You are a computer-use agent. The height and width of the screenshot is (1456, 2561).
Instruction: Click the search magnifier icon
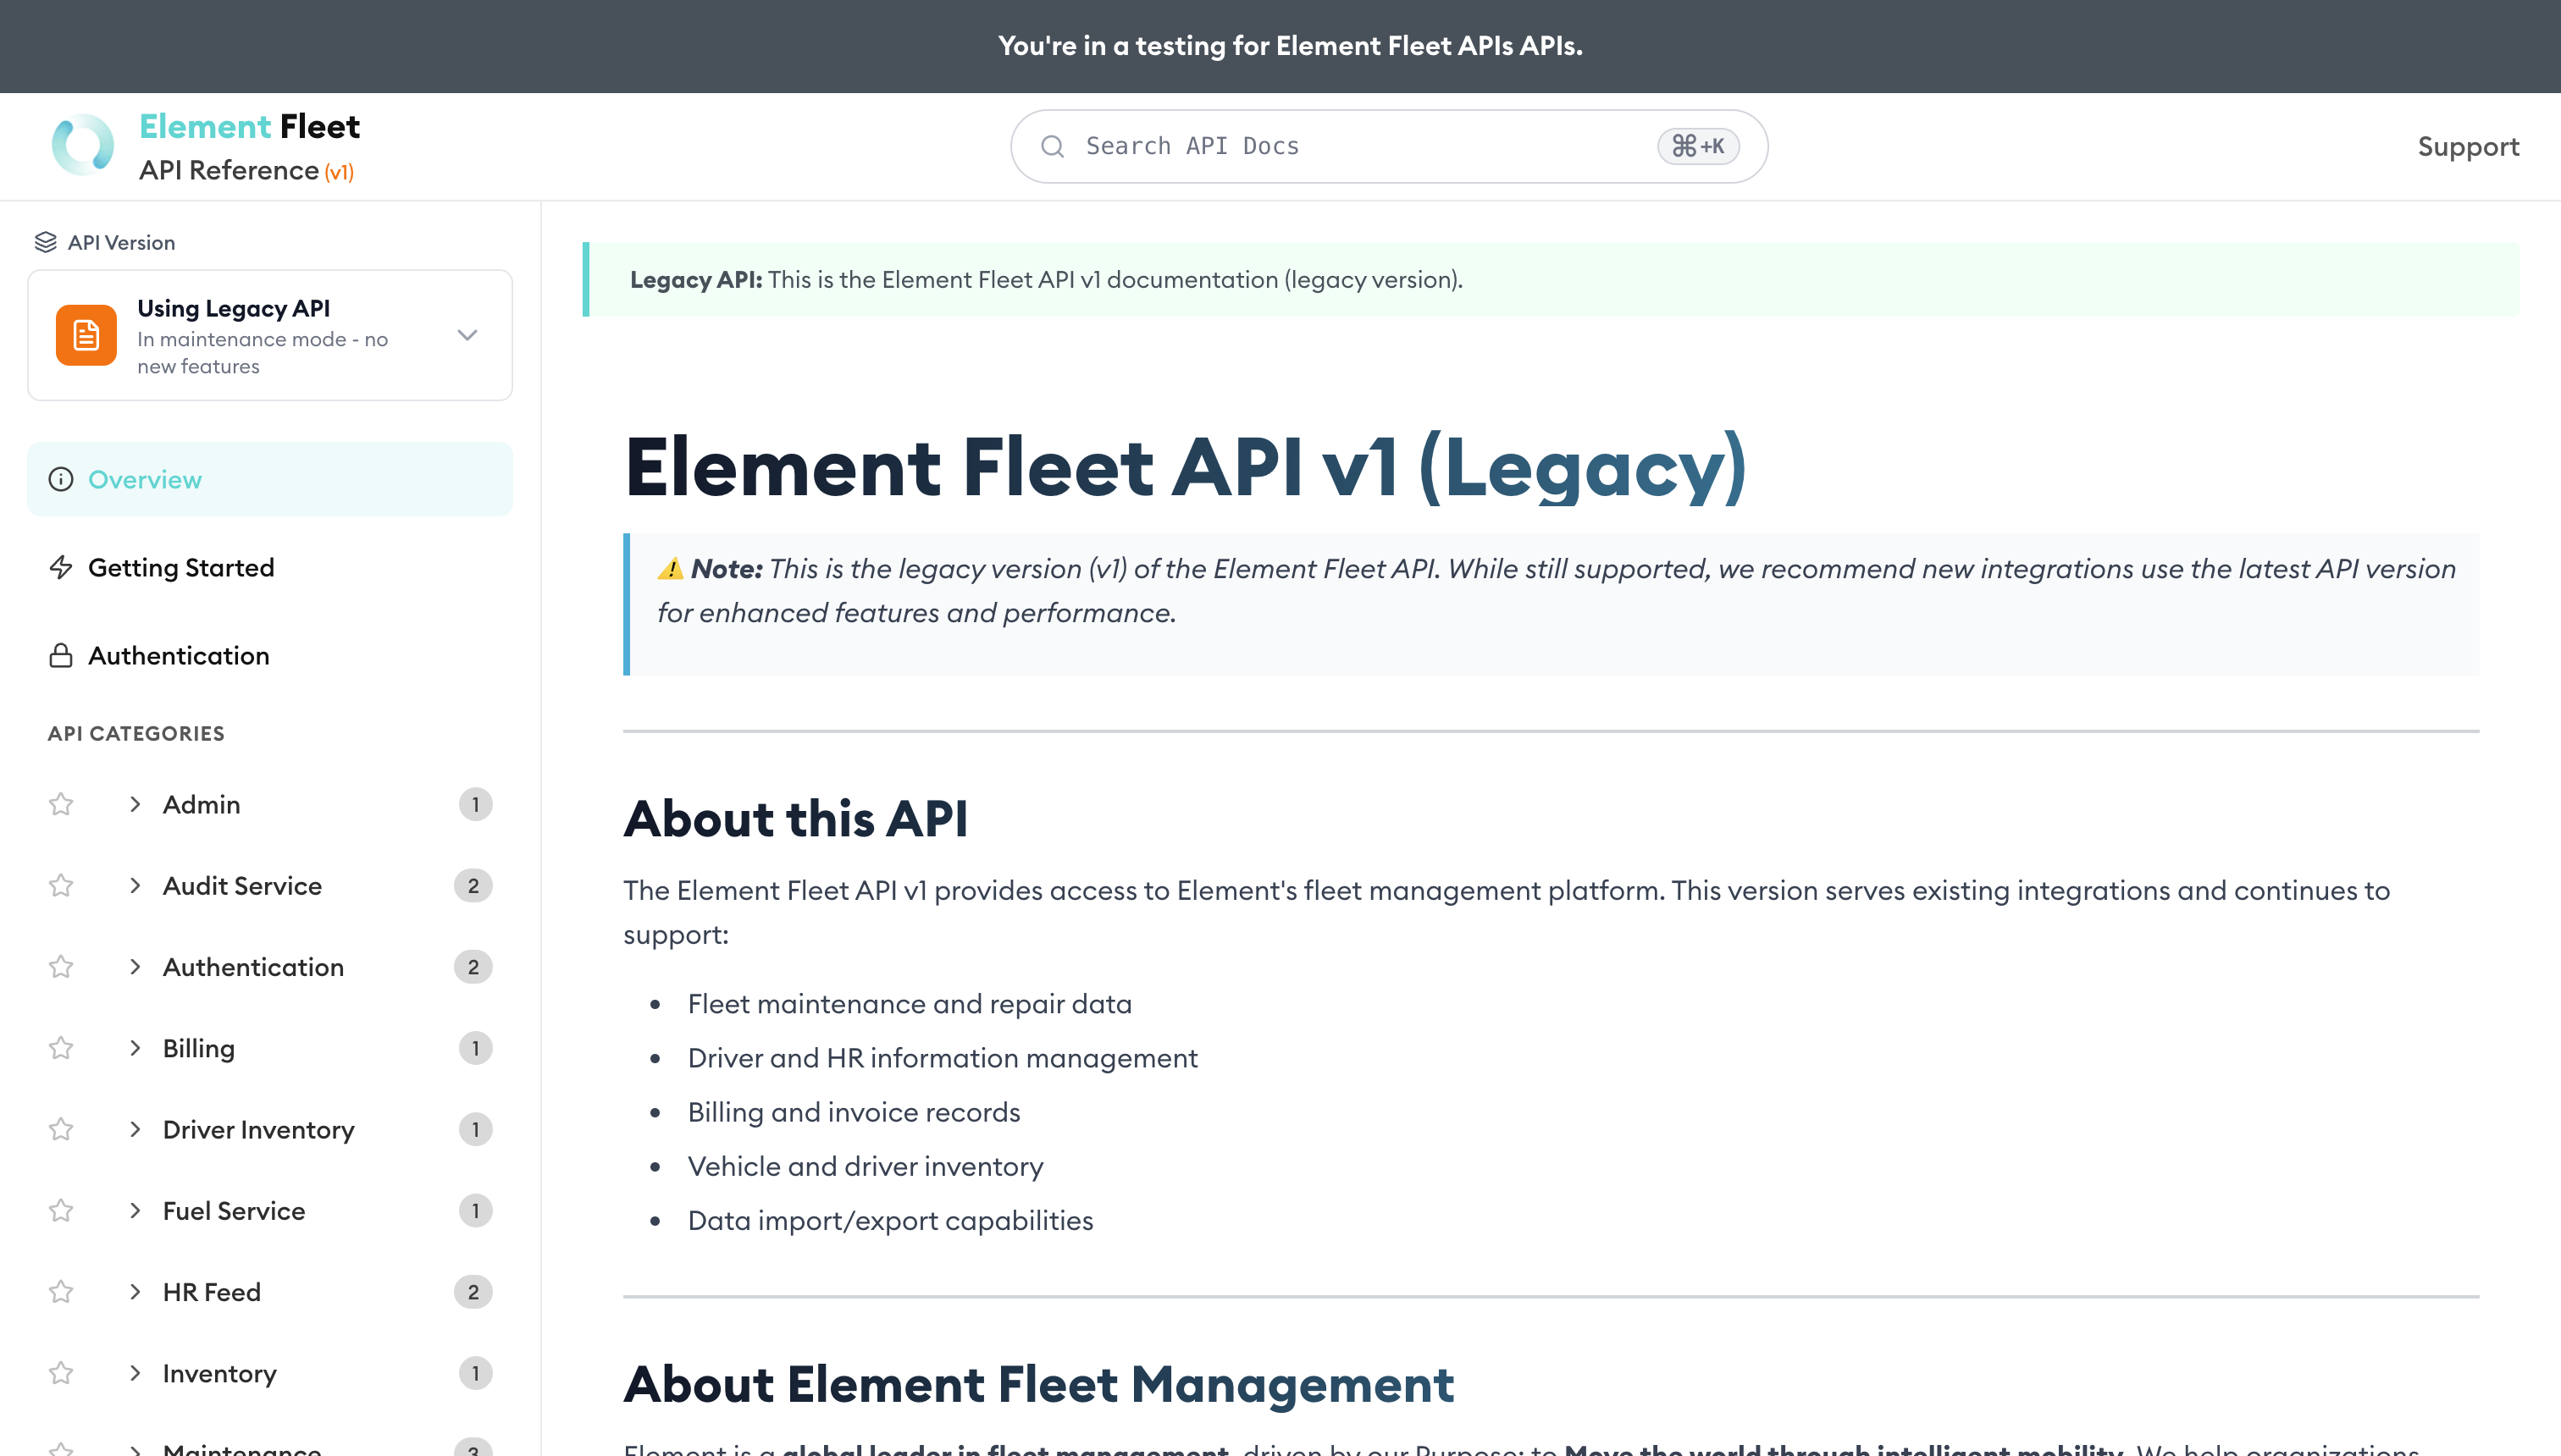[1053, 147]
